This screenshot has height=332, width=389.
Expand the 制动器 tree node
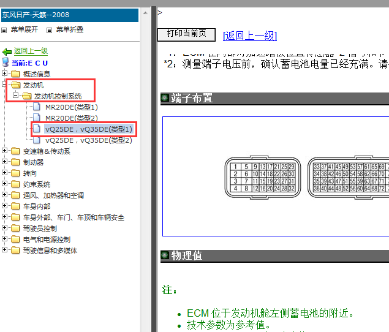4,162
